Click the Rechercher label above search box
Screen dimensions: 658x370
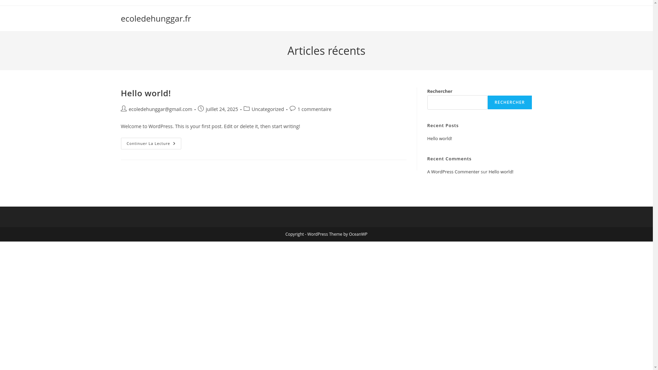(440, 91)
